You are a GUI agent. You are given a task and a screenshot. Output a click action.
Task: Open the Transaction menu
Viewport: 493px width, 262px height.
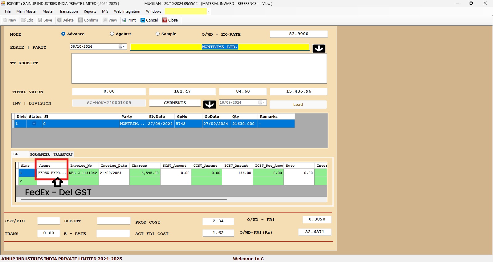[x=68, y=11]
